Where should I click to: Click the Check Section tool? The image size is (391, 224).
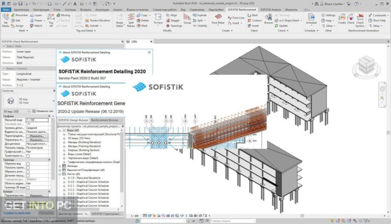[x=360, y=20]
